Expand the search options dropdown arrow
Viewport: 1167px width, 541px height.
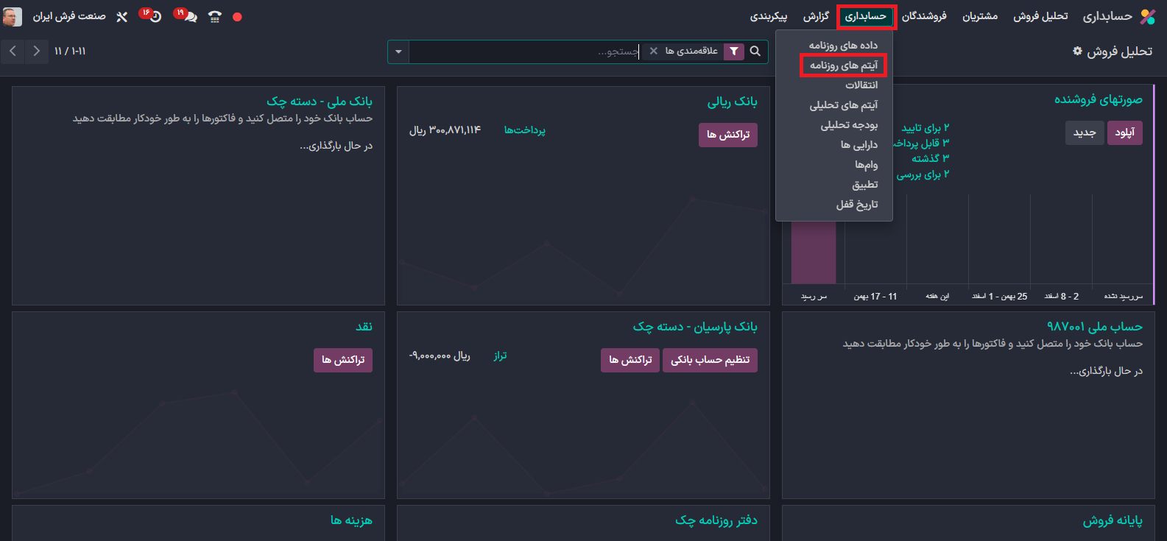click(x=398, y=52)
